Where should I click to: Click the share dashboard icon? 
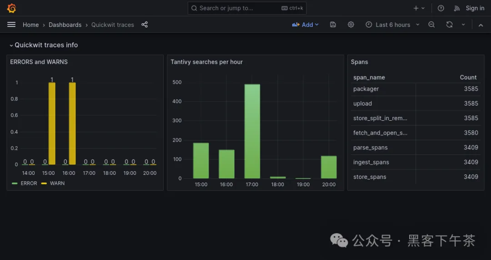pyautogui.click(x=145, y=25)
